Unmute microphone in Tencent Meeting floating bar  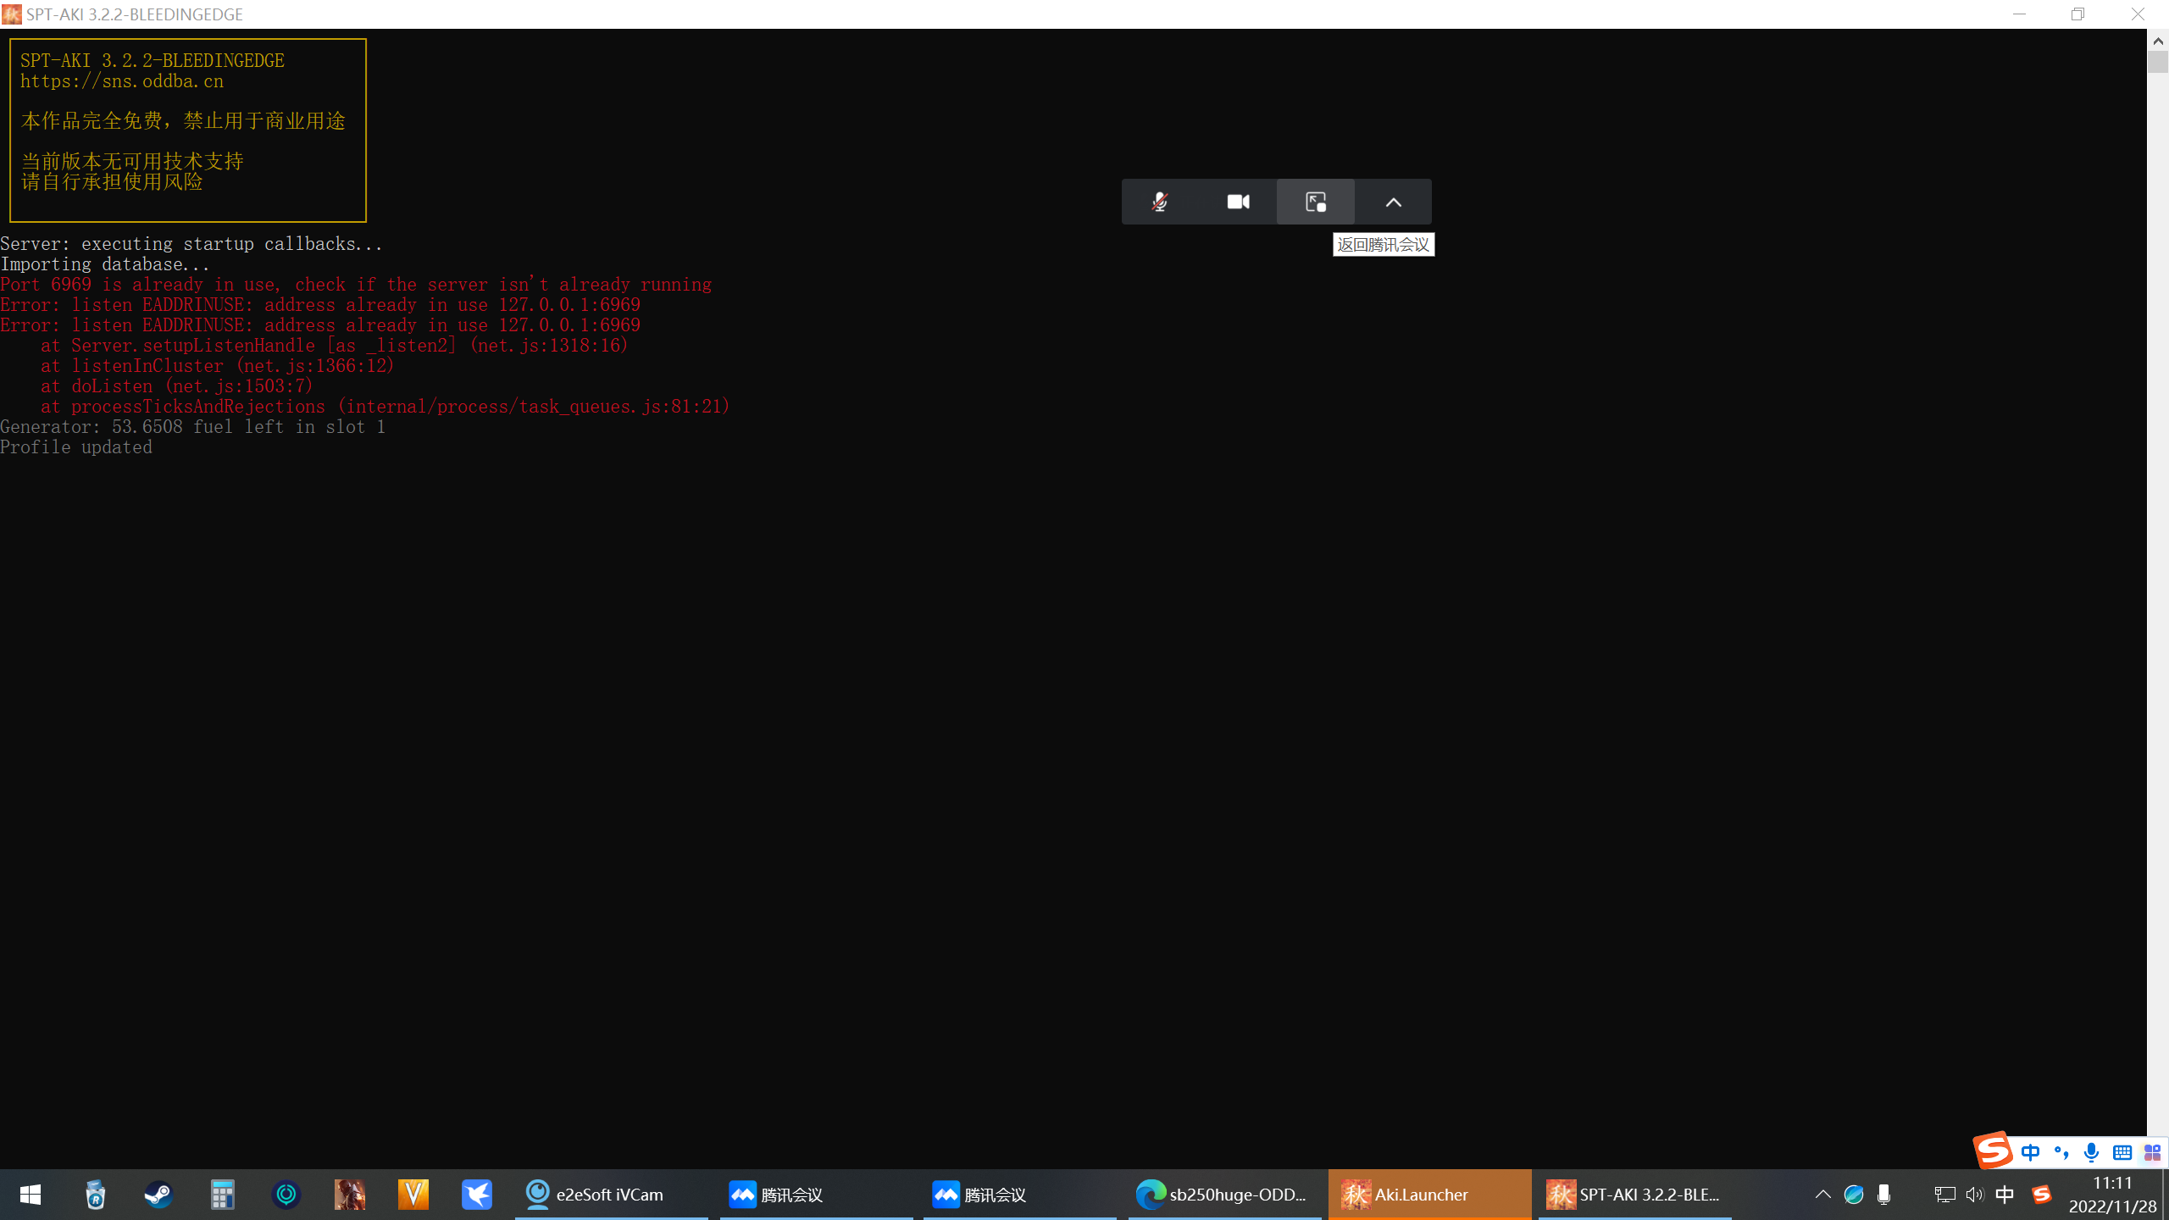tap(1160, 202)
